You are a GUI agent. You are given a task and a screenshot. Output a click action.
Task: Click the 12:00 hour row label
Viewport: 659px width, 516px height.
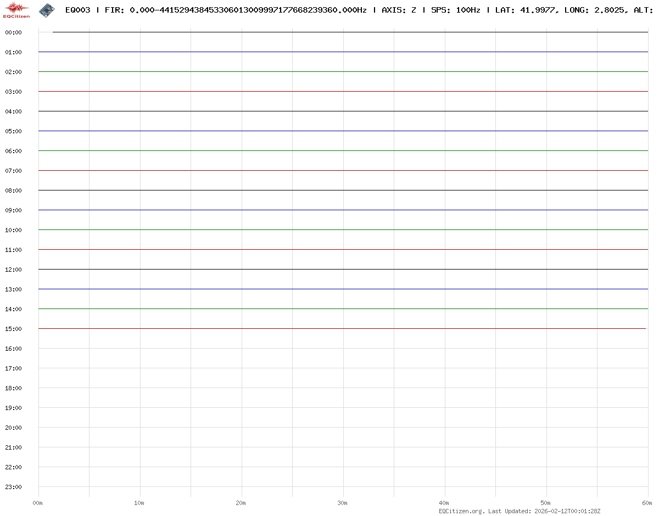[13, 270]
